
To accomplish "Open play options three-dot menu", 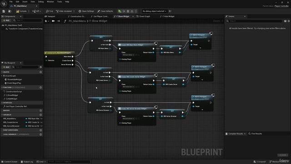I will coord(136,11).
